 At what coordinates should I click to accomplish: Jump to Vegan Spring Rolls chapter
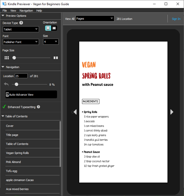pos(33,153)
